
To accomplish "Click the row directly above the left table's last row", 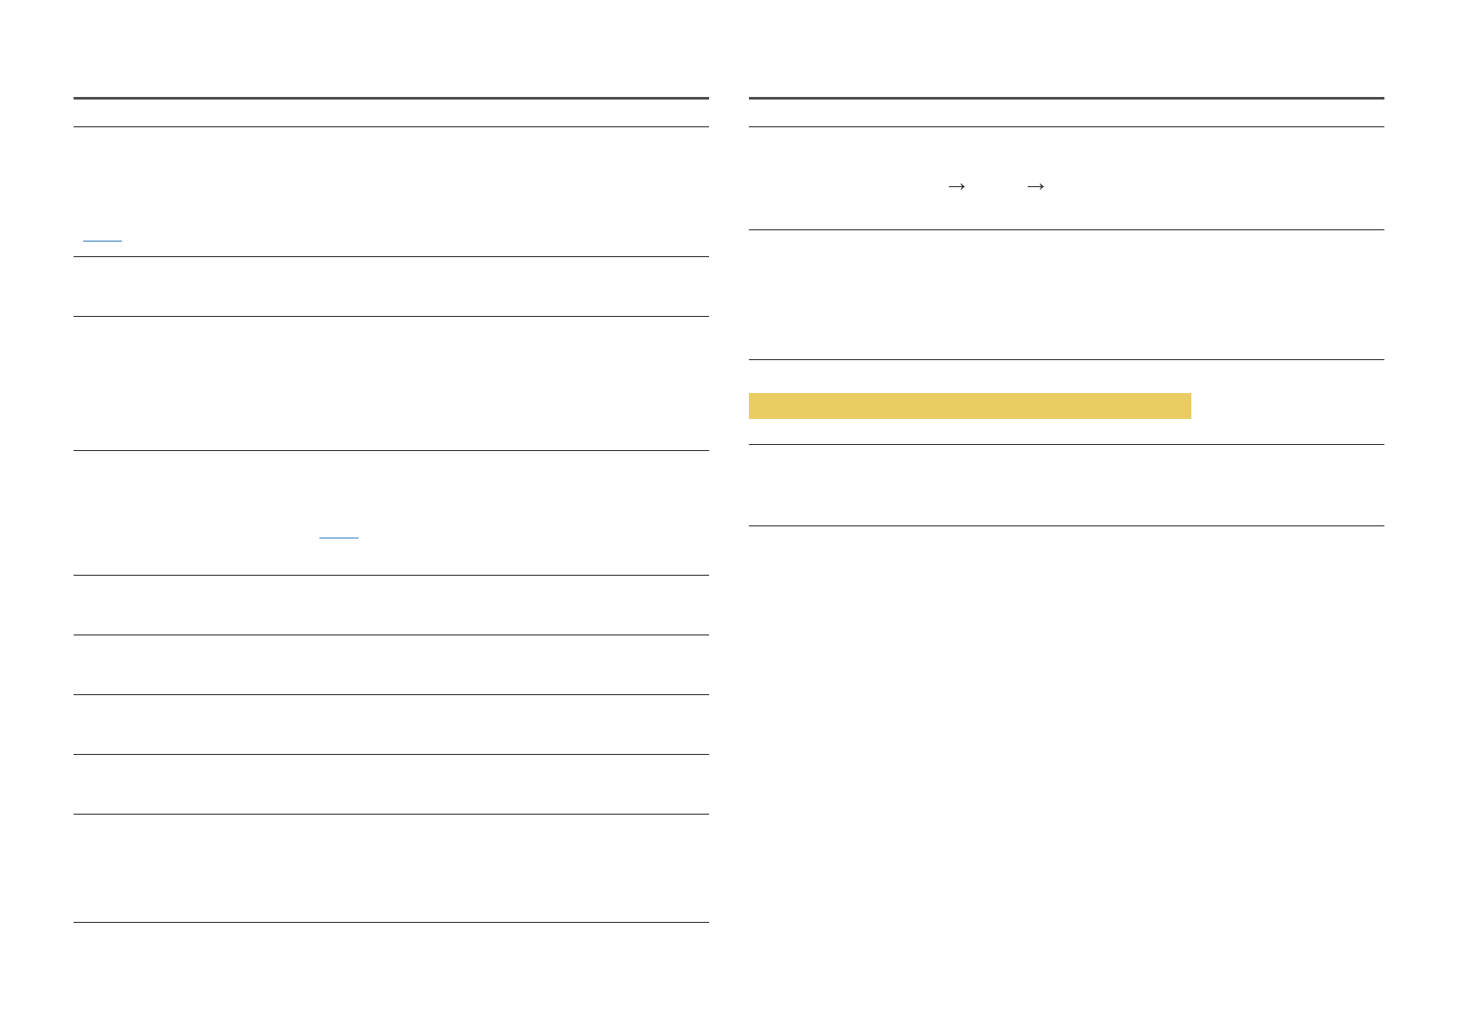I will pos(390,784).
